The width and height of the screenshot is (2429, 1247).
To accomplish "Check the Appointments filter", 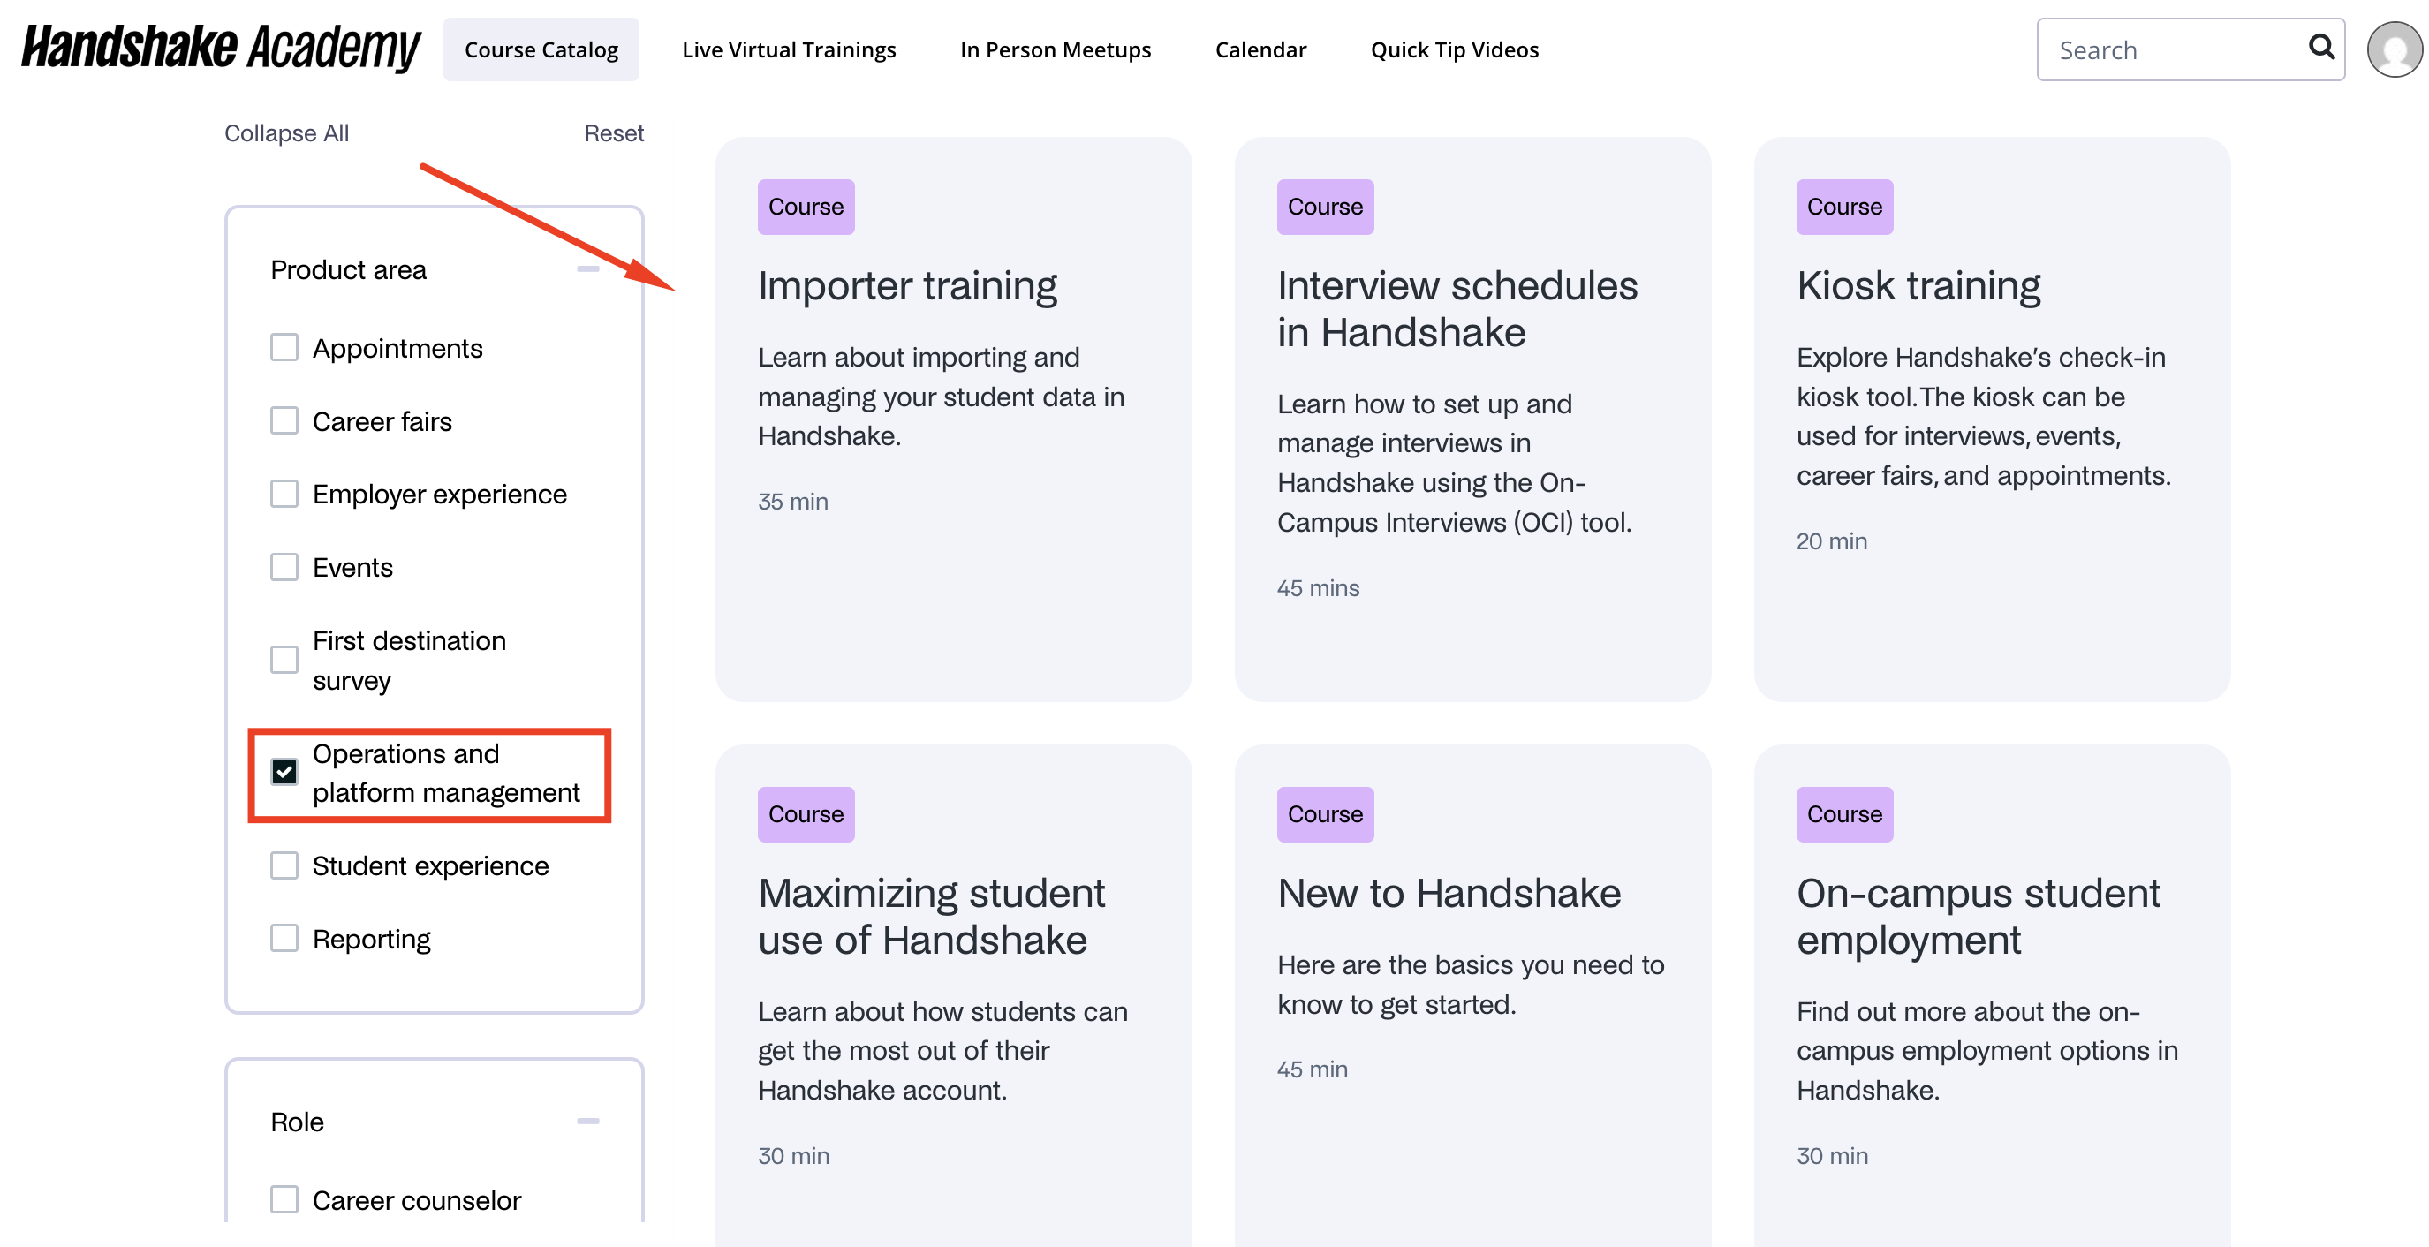I will [x=284, y=348].
